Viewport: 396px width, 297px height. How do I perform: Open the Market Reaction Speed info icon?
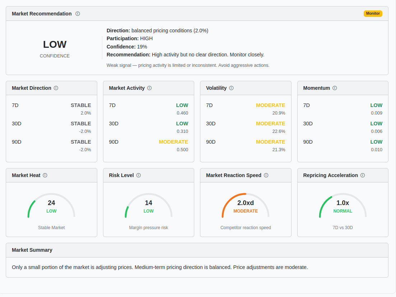(266, 175)
